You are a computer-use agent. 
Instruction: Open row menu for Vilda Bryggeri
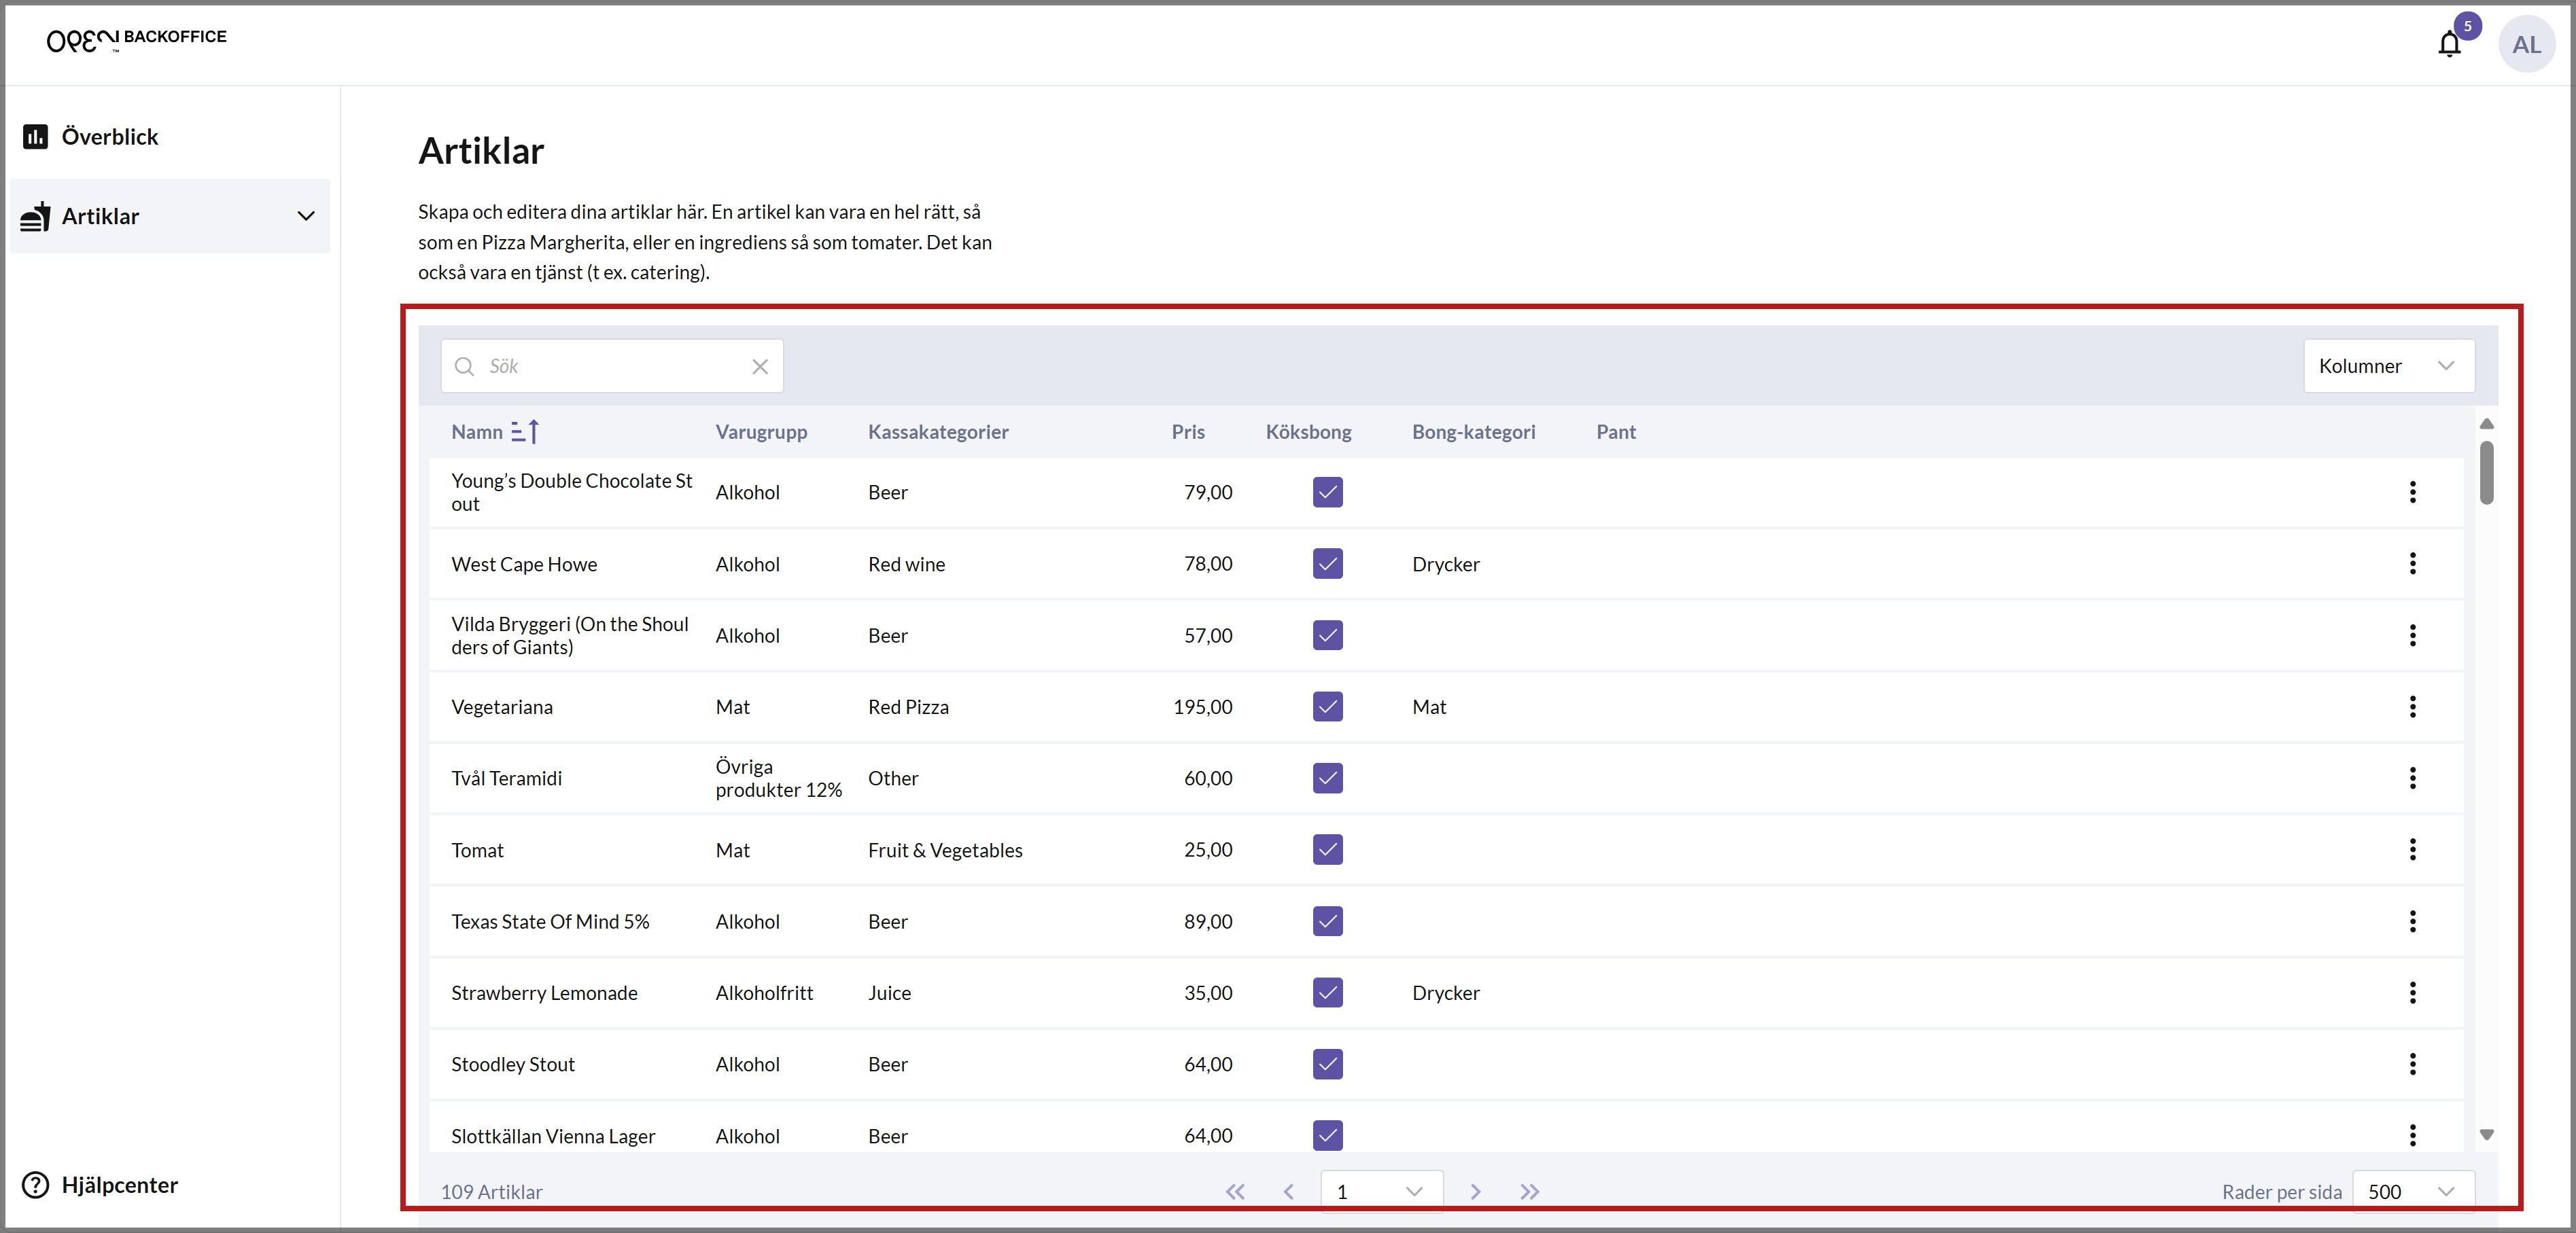2412,635
